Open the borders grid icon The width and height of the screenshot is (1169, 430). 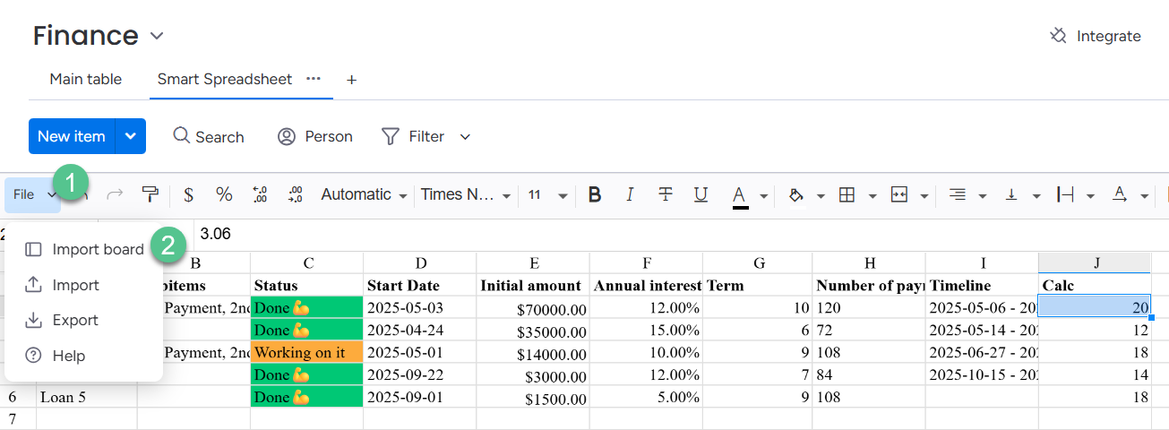(847, 194)
